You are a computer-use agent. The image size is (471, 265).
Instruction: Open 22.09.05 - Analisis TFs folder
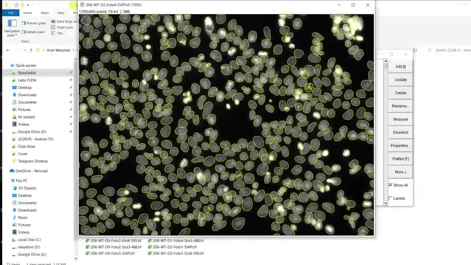(35, 139)
